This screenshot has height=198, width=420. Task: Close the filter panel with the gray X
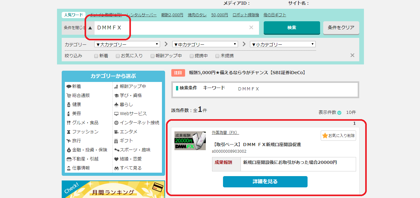pyautogui.click(x=352, y=55)
